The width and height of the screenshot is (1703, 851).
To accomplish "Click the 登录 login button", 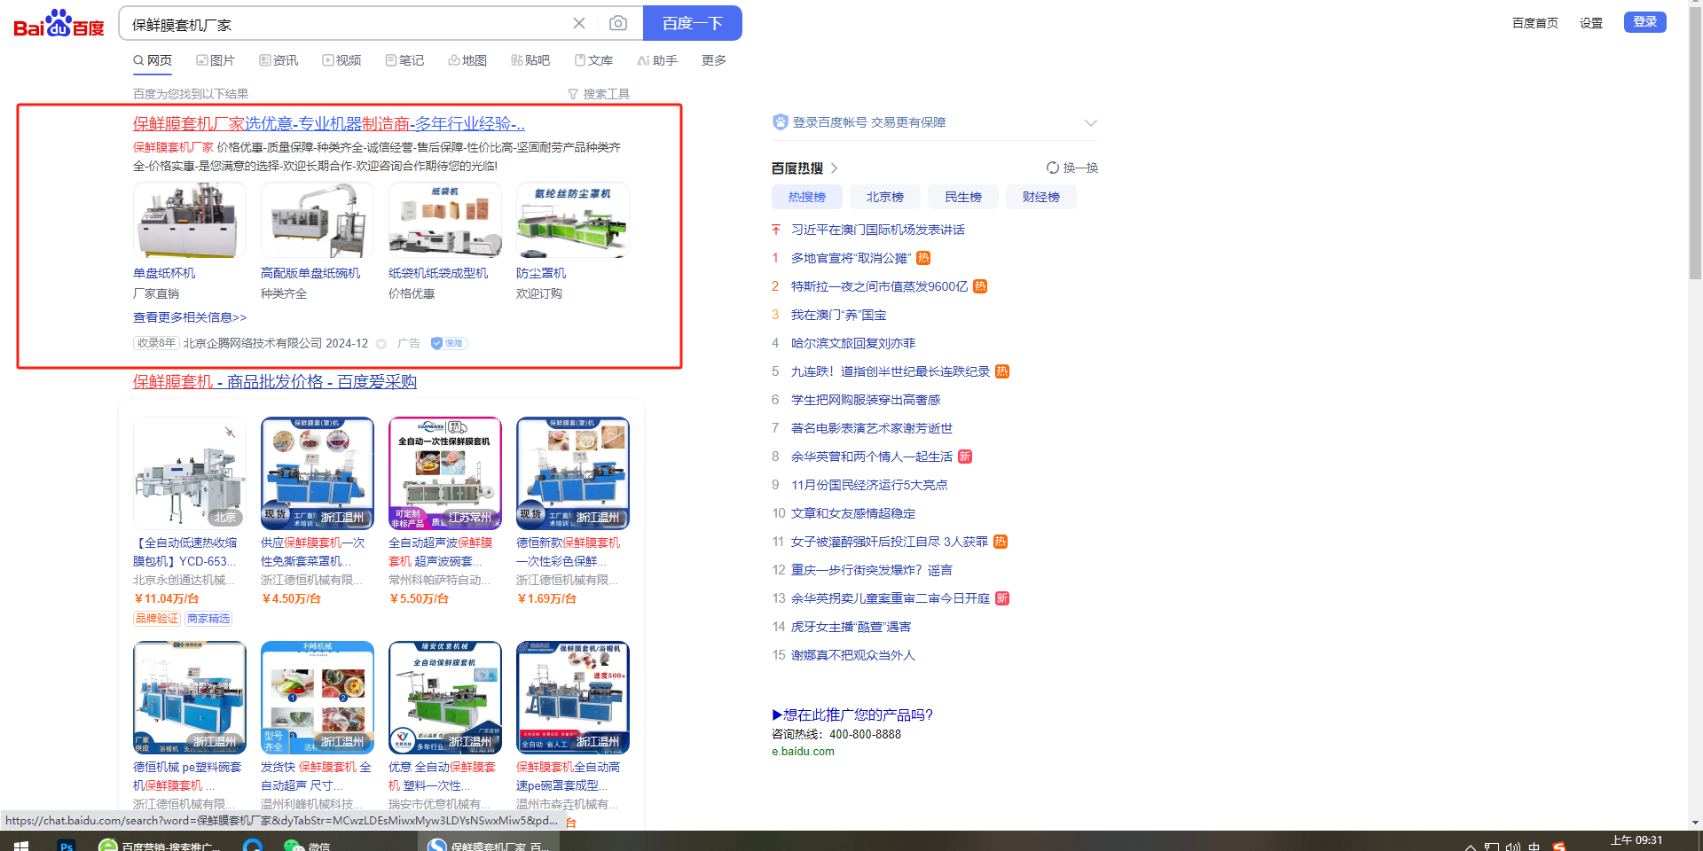I will click(x=1644, y=22).
